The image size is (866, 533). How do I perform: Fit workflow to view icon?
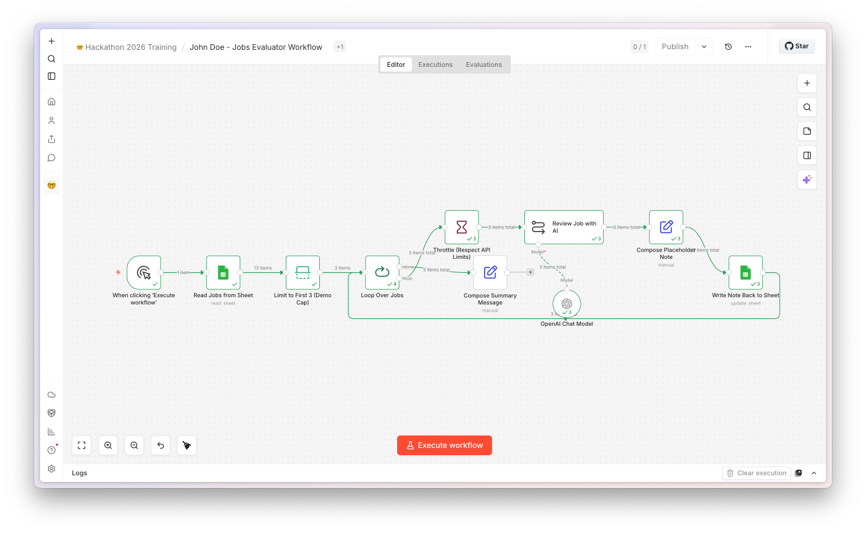[x=81, y=445]
